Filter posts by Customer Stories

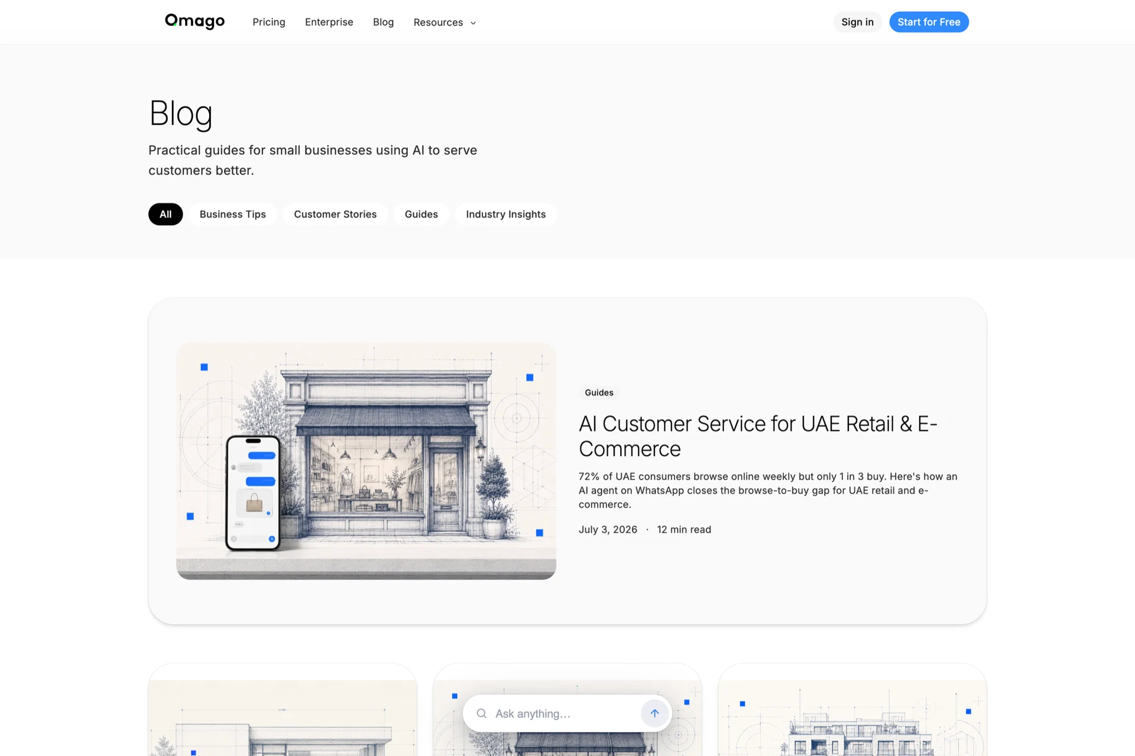(x=335, y=214)
